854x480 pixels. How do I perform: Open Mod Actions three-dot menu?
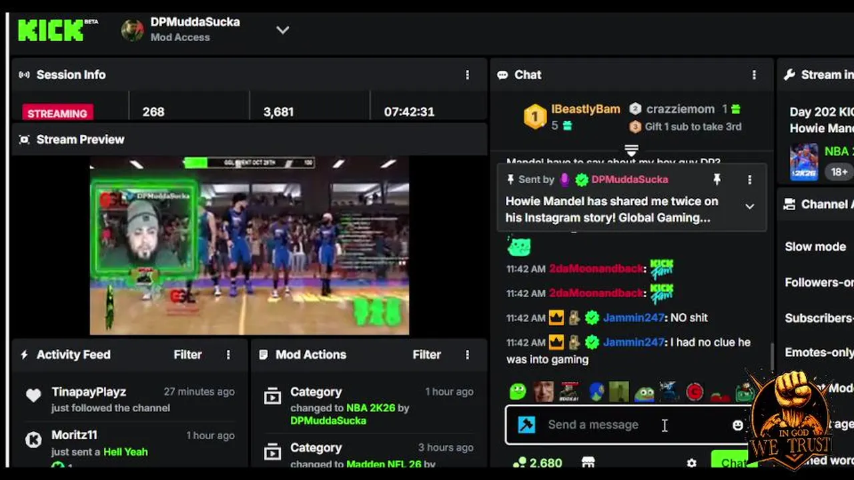click(467, 355)
